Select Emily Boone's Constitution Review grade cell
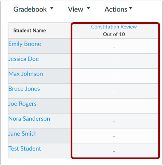Screen dimensions: 163x166 click(x=115, y=46)
